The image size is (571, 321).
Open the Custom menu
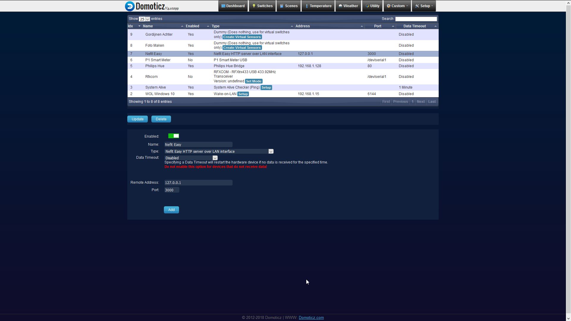(397, 6)
